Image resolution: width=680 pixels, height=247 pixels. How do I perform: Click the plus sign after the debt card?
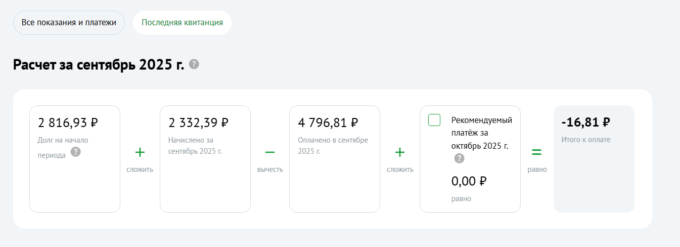[140, 152]
